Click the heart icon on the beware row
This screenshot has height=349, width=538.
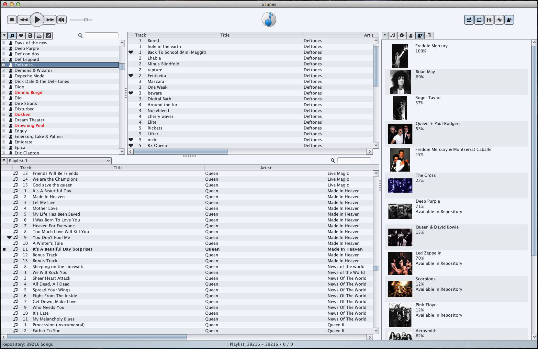pos(131,93)
